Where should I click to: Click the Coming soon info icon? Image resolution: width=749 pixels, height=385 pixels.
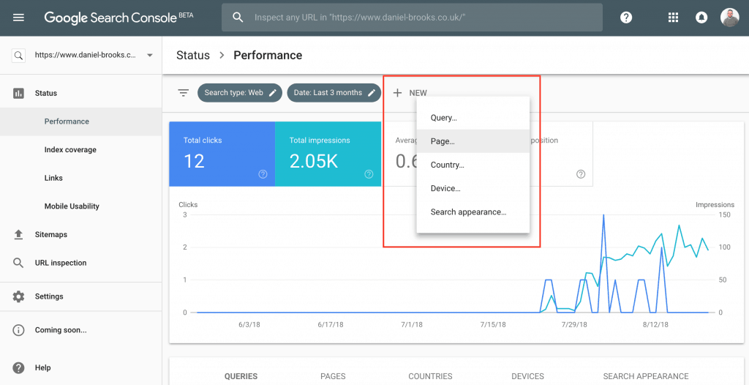pyautogui.click(x=18, y=330)
